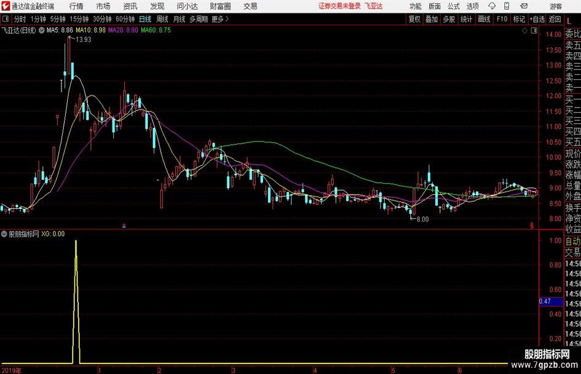Click the XG: 0.00 indicator value
581x374 pixels.
53,234
